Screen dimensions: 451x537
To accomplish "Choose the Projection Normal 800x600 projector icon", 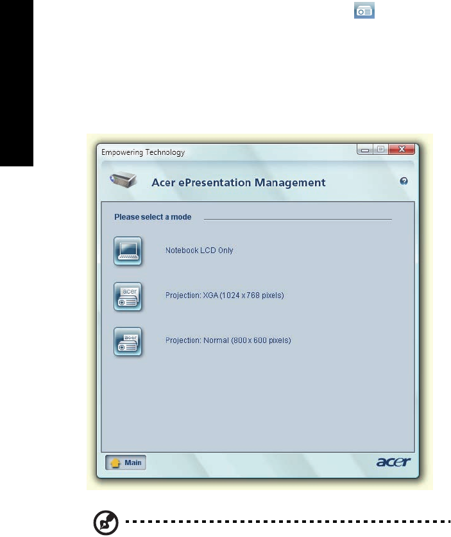I will (x=128, y=342).
